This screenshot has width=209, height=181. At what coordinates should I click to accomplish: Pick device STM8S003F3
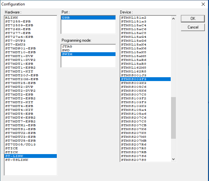coord(146,79)
